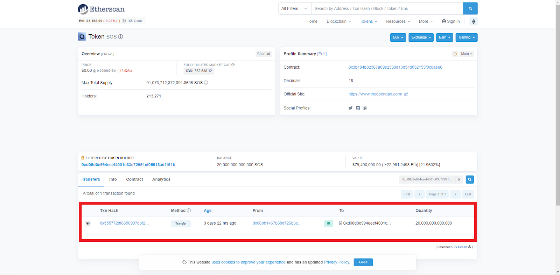
Task: Click the $361,562,638.12 market cap value
Action: (199, 71)
